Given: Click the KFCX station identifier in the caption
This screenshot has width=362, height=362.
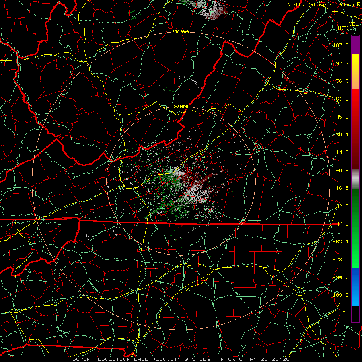Looking at the screenshot, I should (x=227, y=359).
